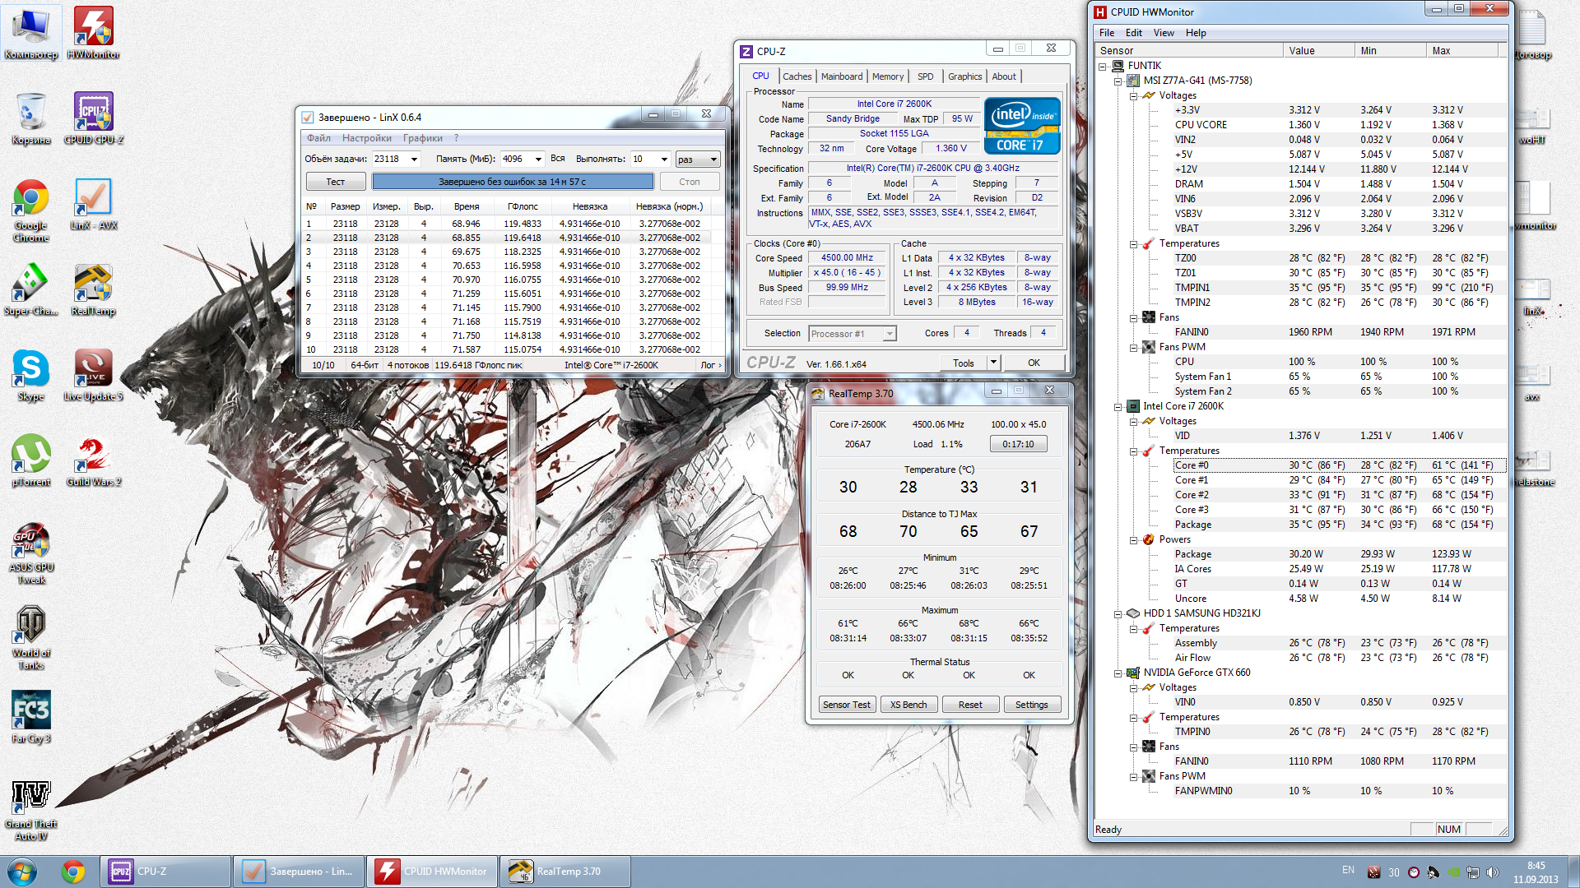Expand the Tools button dropdown arrow in CPU-Z

pos(993,363)
